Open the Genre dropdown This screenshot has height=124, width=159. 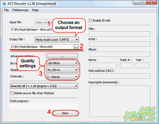[x=103, y=65]
